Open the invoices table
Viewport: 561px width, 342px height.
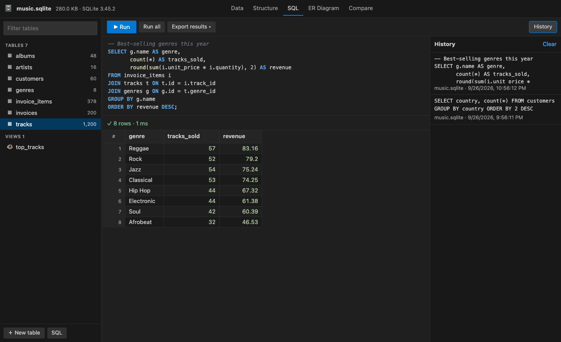50,113
